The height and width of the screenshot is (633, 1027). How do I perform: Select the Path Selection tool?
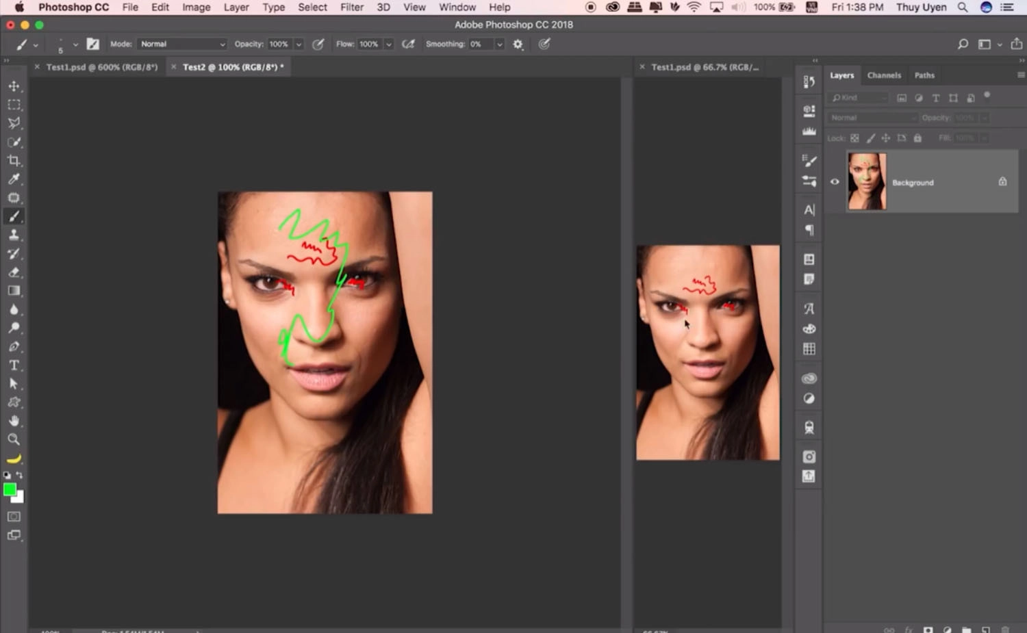[14, 384]
